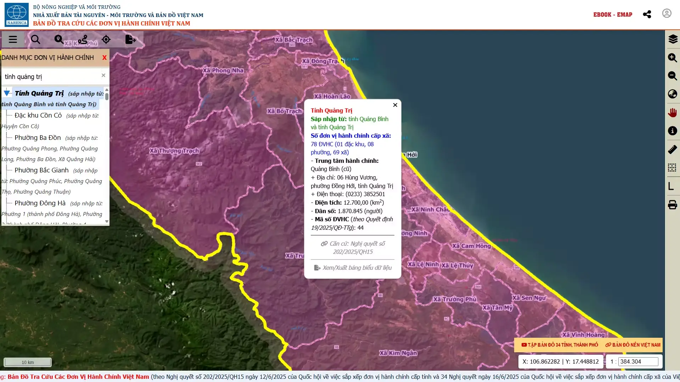Select Phường Ba Đồn in list
680x382 pixels.
coord(38,138)
